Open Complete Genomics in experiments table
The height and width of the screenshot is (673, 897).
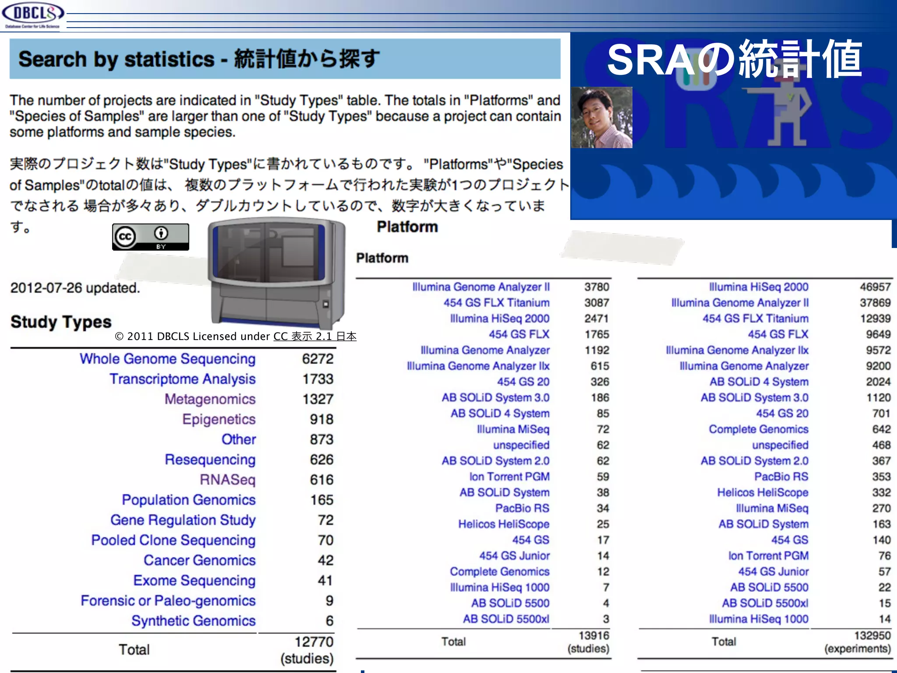[759, 429]
